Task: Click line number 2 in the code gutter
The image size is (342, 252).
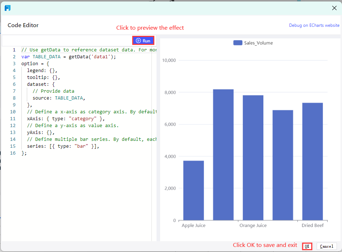Action: click(x=14, y=56)
